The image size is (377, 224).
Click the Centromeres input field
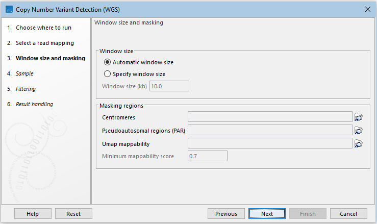(270, 117)
